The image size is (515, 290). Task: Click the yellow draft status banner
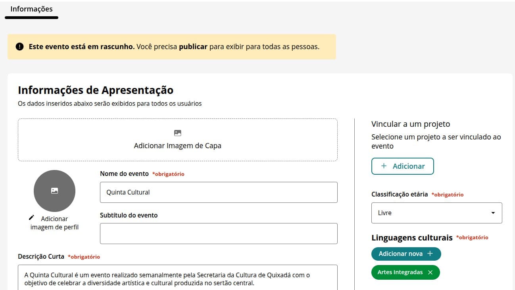(x=171, y=47)
